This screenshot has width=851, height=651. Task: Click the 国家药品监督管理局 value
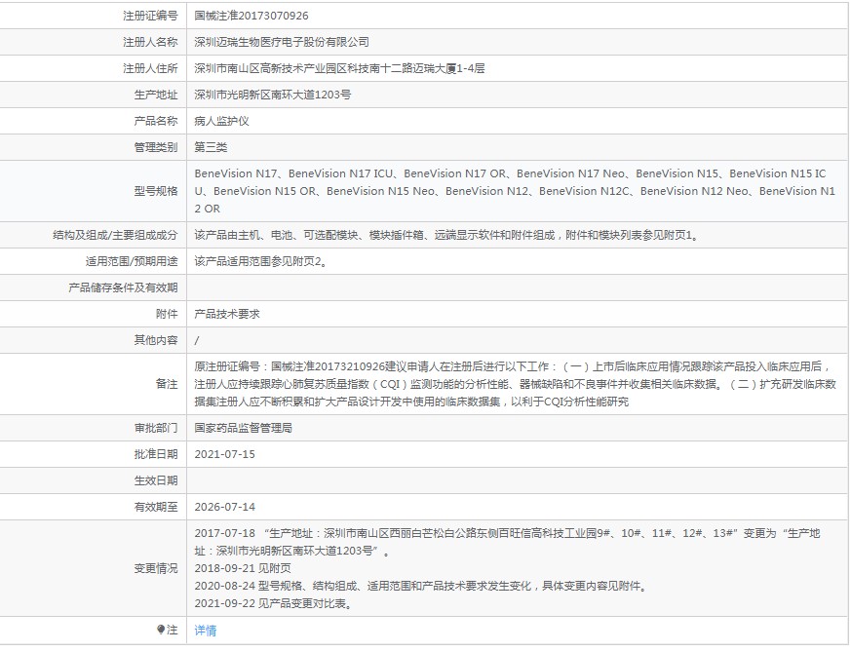coord(243,428)
